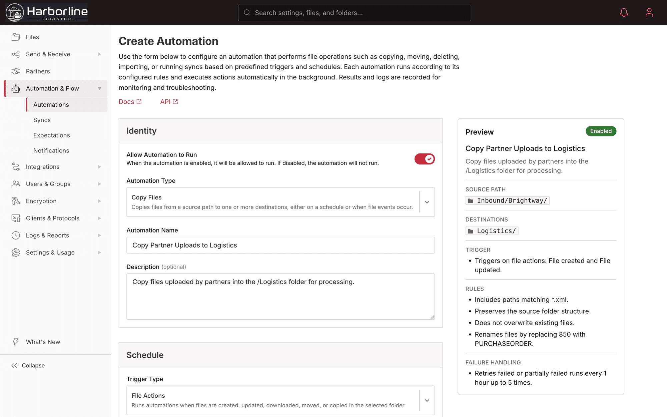Click the Encryption key icon
The width and height of the screenshot is (667, 417).
click(x=16, y=201)
